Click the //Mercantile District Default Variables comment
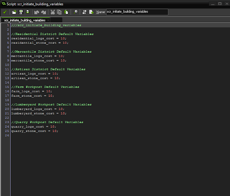This screenshot has width=230, height=196. coord(51,52)
